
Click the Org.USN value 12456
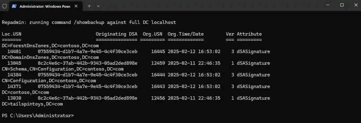158,98
